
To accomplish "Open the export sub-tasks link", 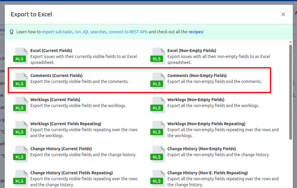I will point(57,32).
